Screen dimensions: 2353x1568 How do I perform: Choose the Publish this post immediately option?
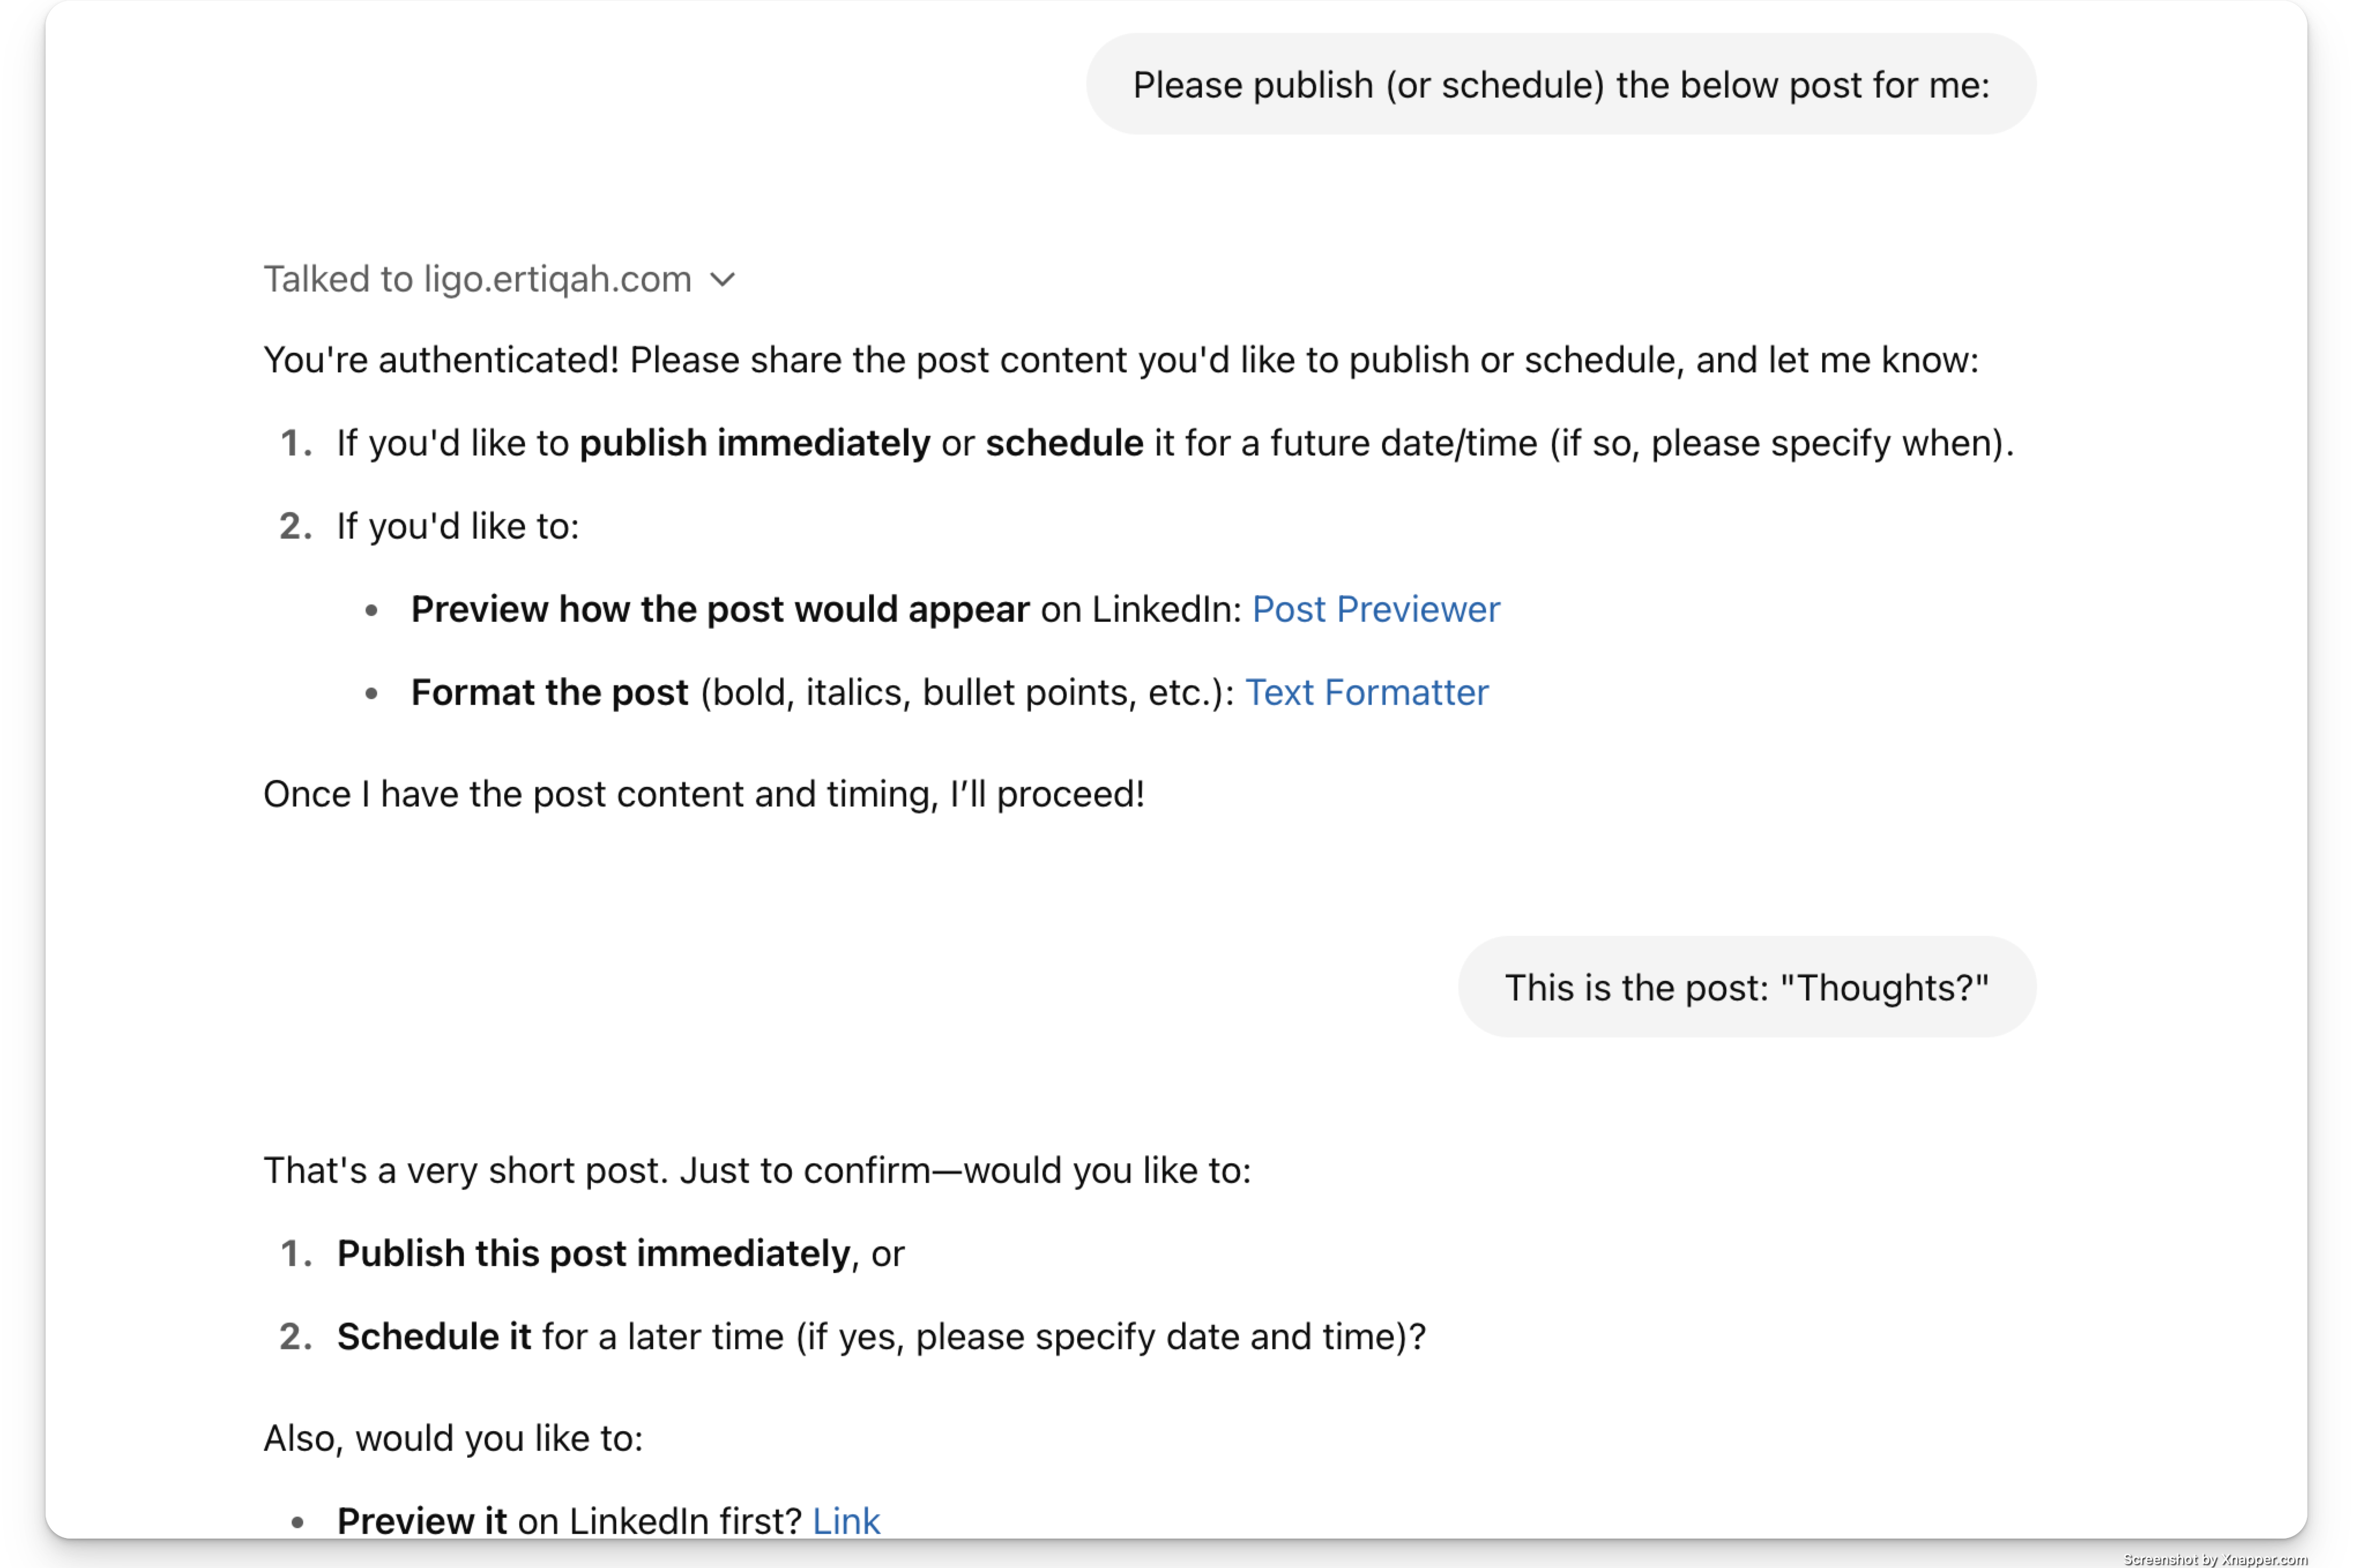click(x=620, y=1253)
